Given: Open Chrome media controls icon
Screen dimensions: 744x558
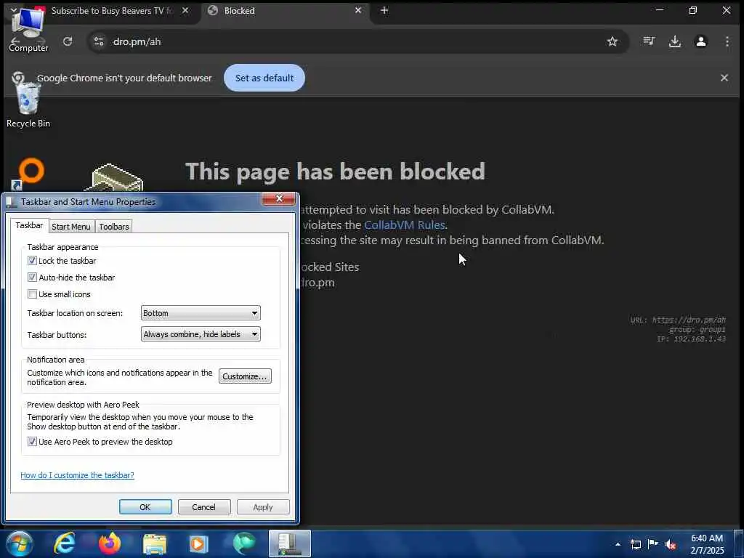Looking at the screenshot, I should (x=649, y=41).
